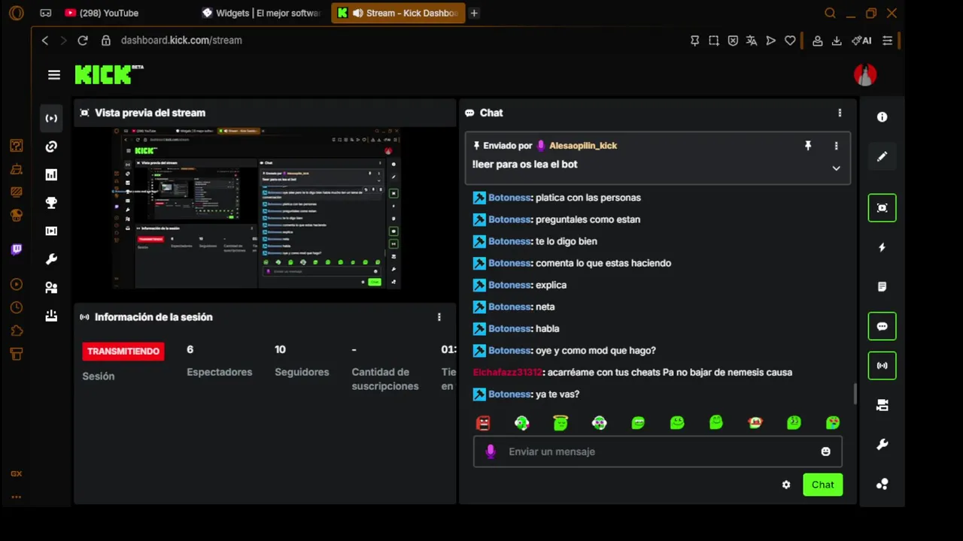
Task: Click the wrench icon in right panel
Action: pos(882,445)
